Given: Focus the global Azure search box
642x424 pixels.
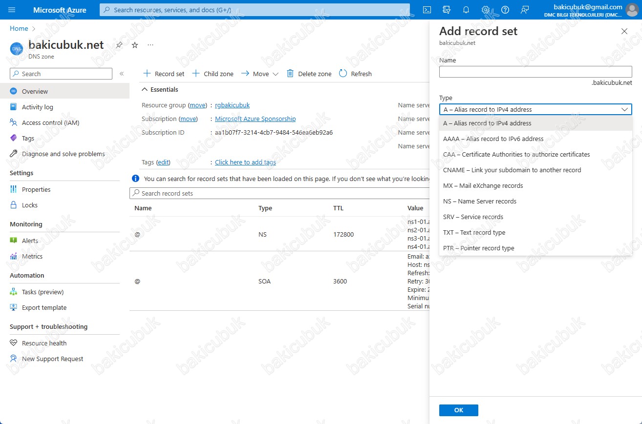Looking at the screenshot, I should point(255,10).
